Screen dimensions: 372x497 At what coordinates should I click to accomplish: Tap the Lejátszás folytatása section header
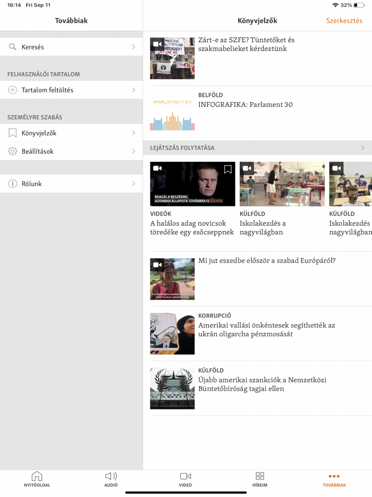point(257,148)
